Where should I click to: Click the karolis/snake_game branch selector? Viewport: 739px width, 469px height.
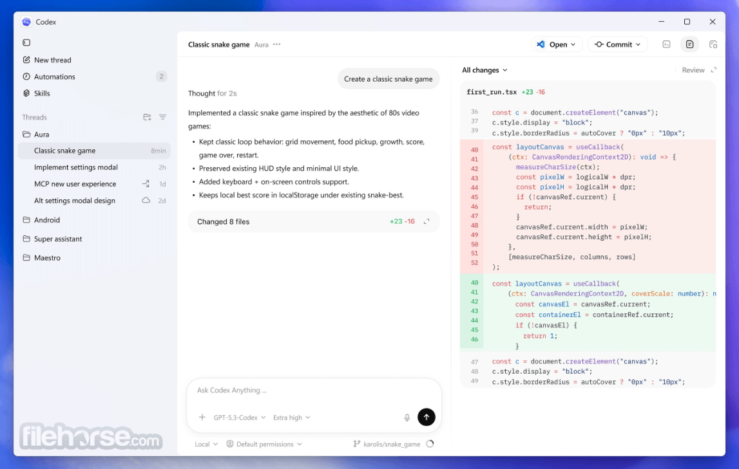click(x=387, y=444)
